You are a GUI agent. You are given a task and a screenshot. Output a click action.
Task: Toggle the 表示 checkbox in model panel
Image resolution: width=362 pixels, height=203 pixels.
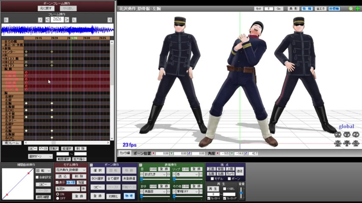[57, 182]
